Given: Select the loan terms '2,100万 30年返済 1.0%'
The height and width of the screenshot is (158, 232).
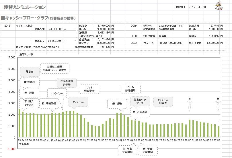Looking at the screenshot, I should click(171, 26).
